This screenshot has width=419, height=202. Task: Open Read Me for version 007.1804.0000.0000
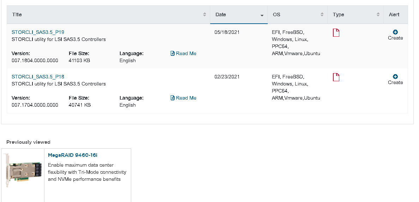(x=183, y=54)
